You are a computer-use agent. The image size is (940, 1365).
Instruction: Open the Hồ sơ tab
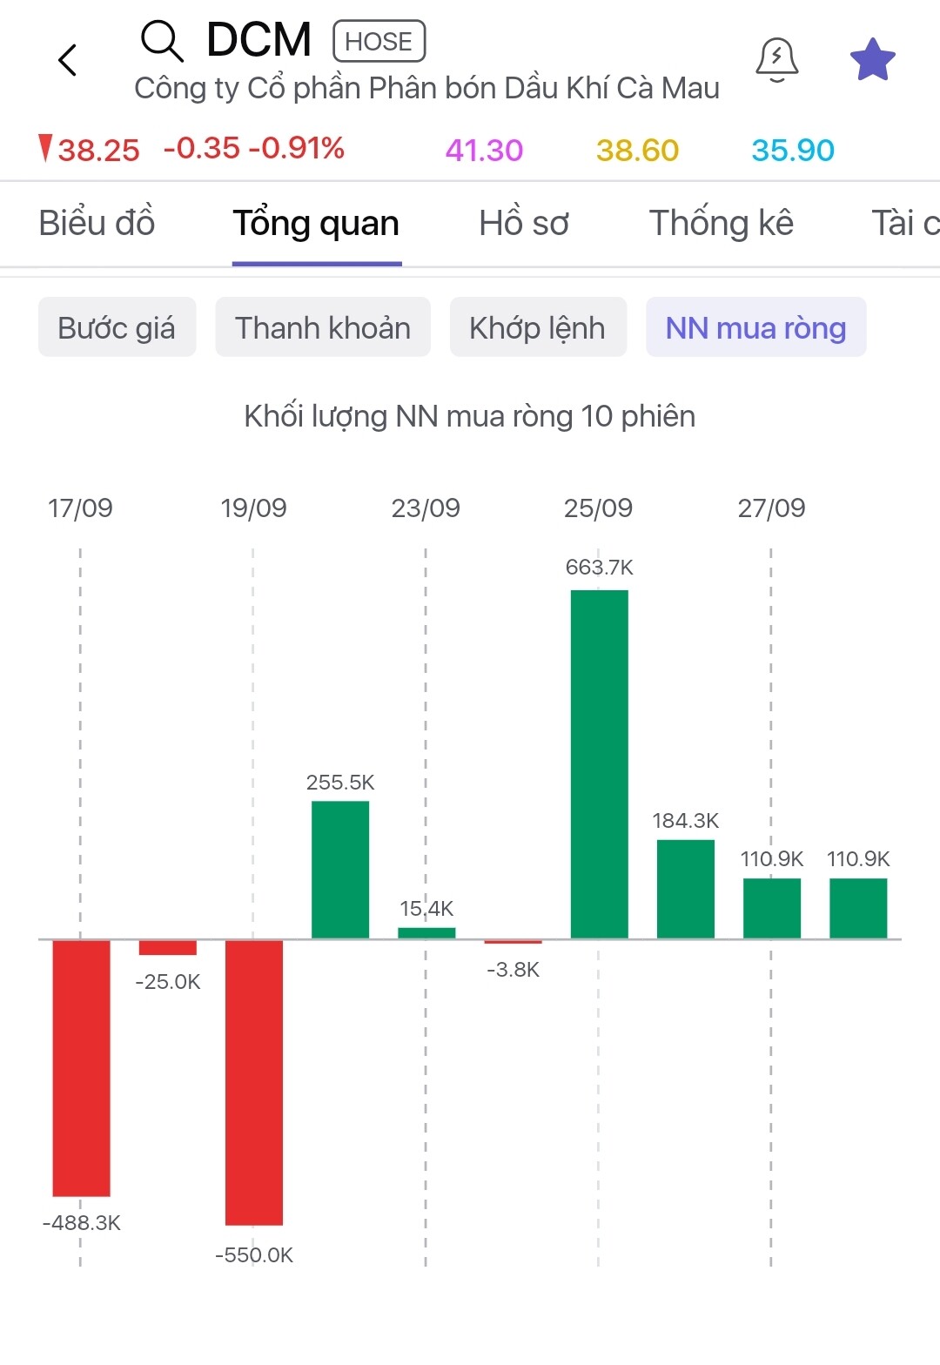click(x=524, y=224)
